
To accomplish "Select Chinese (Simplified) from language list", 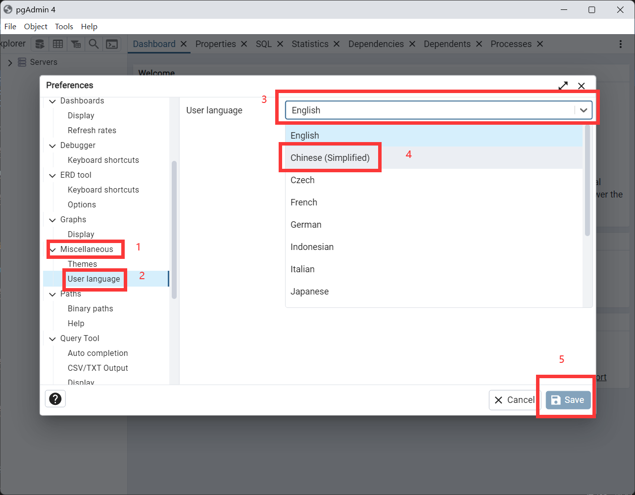I will (x=330, y=158).
